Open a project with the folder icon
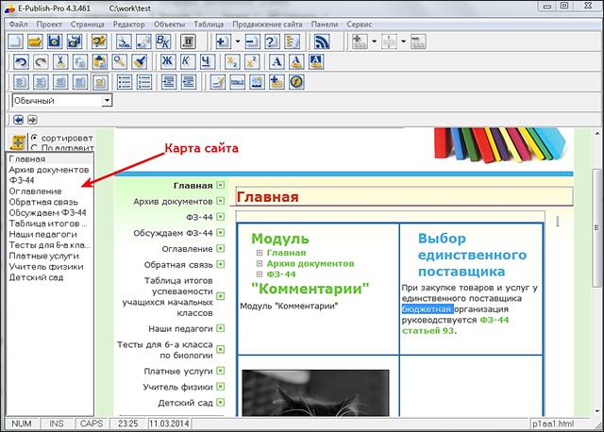Viewport: 604px width, 432px height. click(x=34, y=42)
